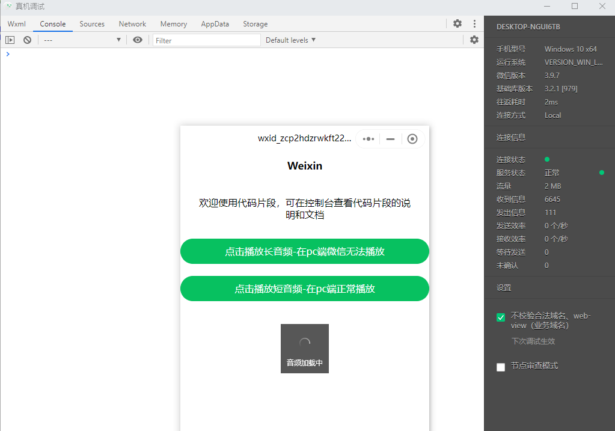Open the Memory tab
This screenshot has height=431, width=615.
pyautogui.click(x=174, y=24)
